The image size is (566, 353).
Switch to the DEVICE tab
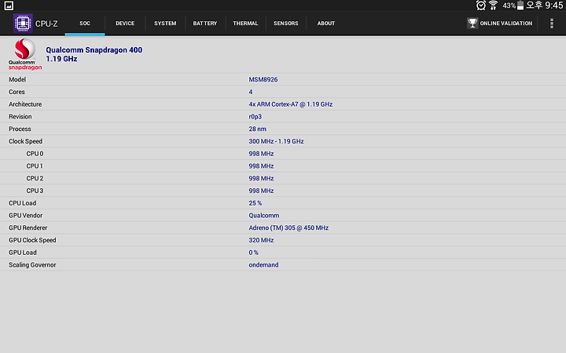(x=125, y=24)
